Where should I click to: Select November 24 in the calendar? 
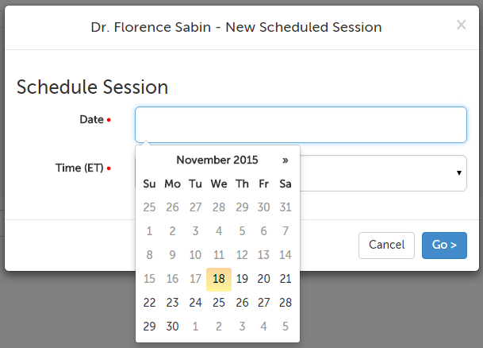pyautogui.click(x=196, y=303)
